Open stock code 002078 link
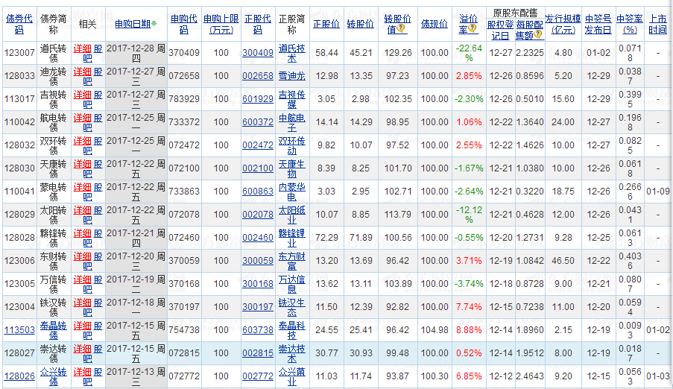The width and height of the screenshot is (673, 389). (x=258, y=215)
